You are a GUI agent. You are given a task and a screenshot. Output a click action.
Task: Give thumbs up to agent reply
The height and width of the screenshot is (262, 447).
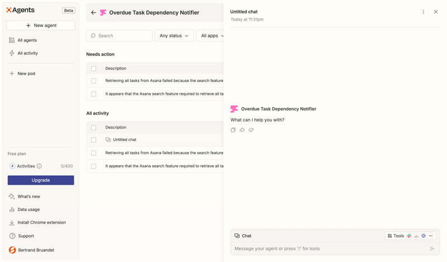click(x=242, y=130)
